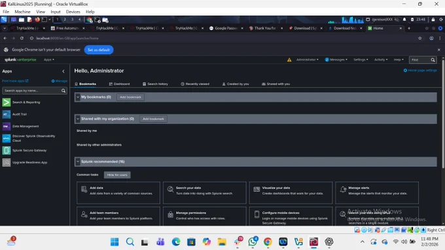The width and height of the screenshot is (445, 250).
Task: Click the browser address bar URL
Action: click(67, 39)
